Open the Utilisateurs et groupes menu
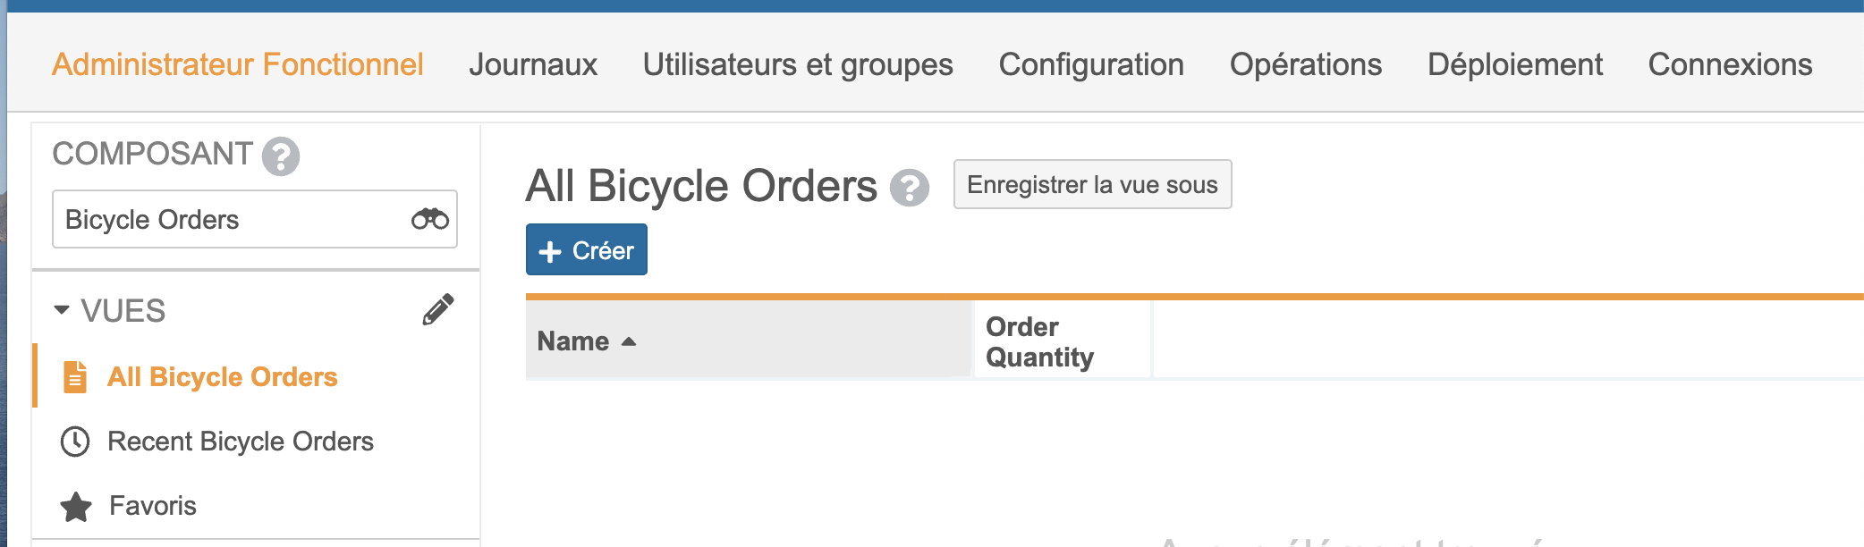Image resolution: width=1864 pixels, height=547 pixels. [798, 64]
